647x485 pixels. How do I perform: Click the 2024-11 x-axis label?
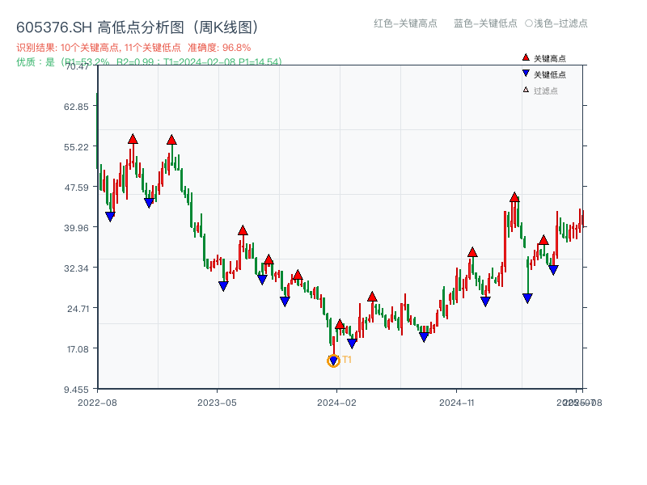[456, 403]
